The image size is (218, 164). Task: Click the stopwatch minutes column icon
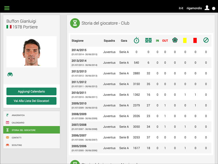click(x=137, y=40)
